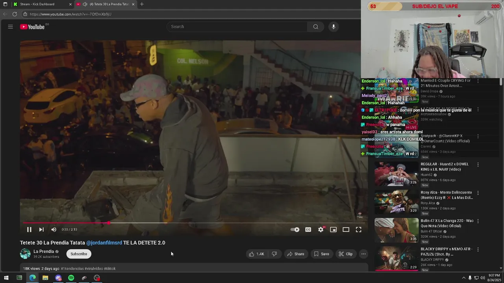Pause the YouTube video

[29, 230]
